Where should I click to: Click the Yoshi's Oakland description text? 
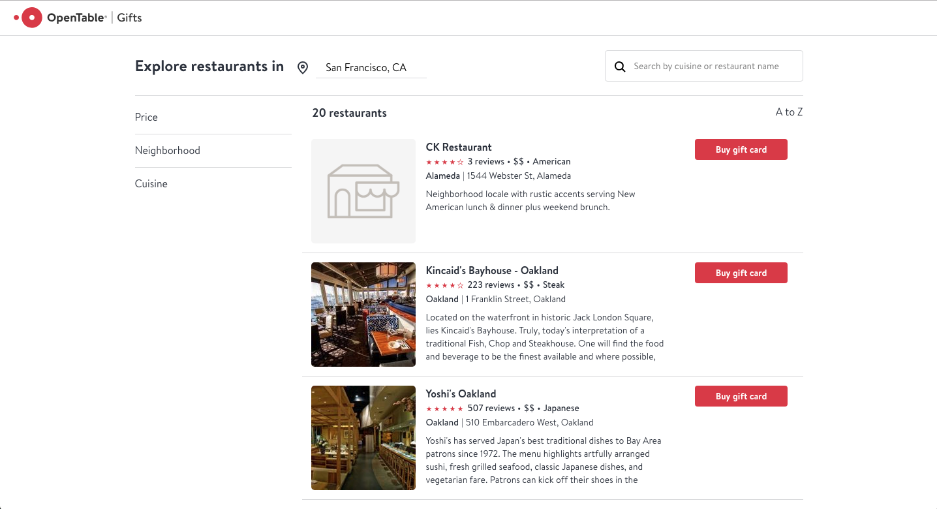(544, 461)
